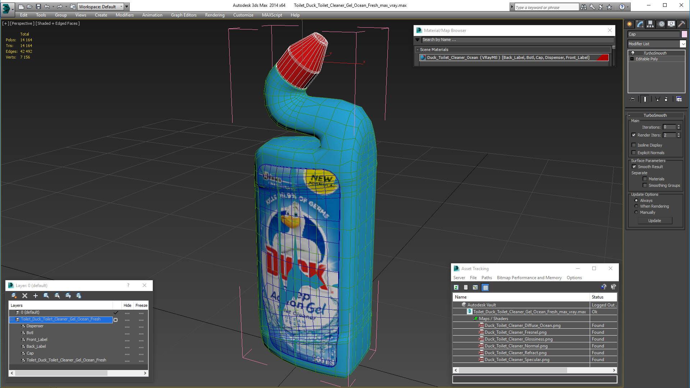Viewport: 690px width, 388px height.
Task: Click tree view icon in Asset Tracking
Action: (475, 287)
